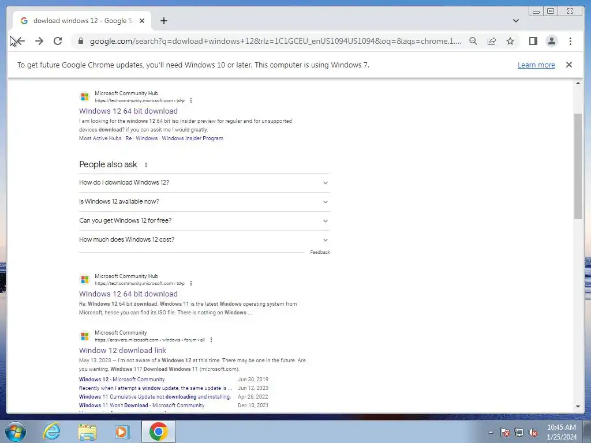Expand 'Can you get Windows 12 for free?'

[204, 221]
